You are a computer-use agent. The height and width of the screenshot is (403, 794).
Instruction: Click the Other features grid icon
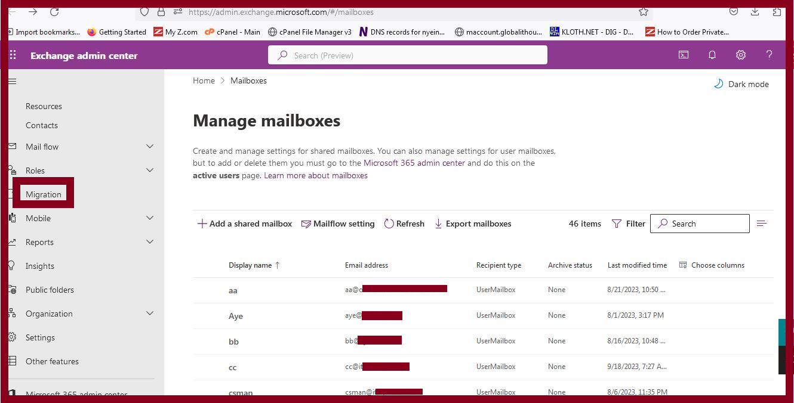point(13,361)
